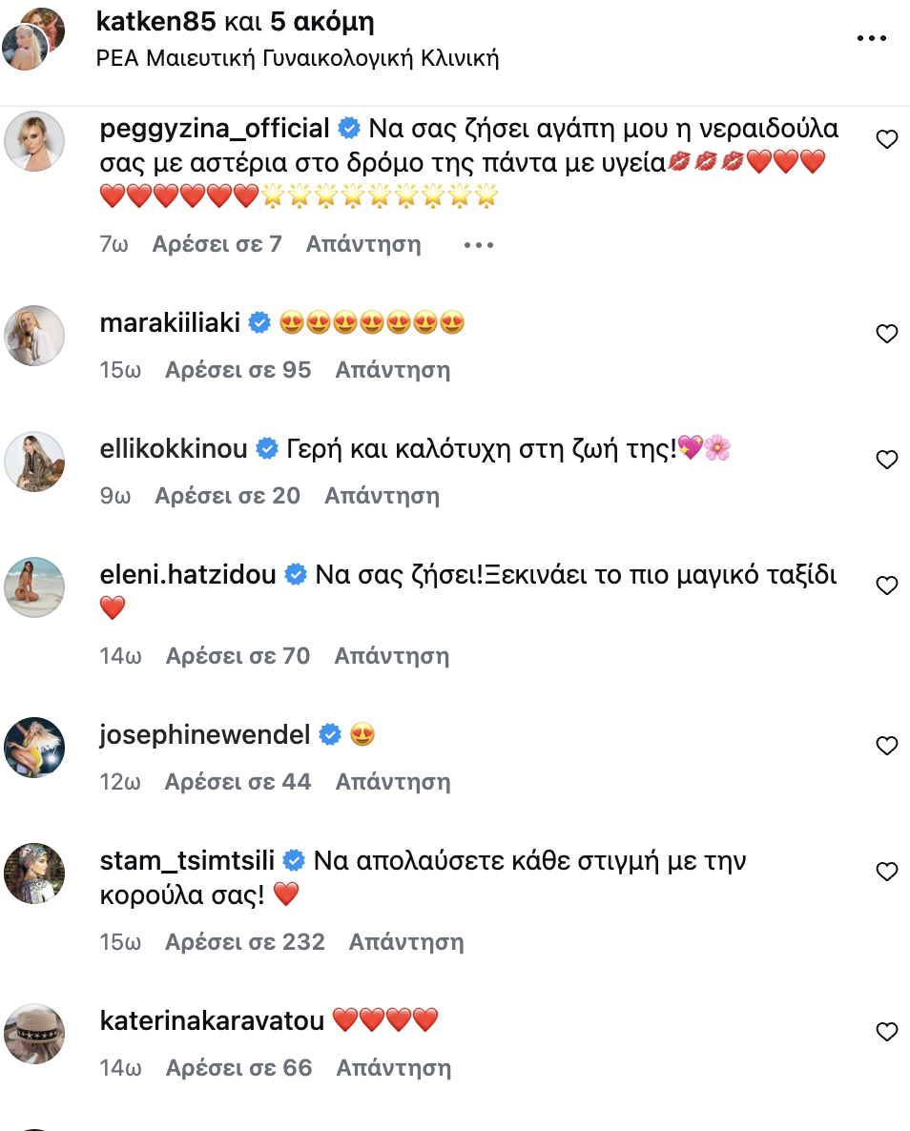Image resolution: width=910 pixels, height=1131 pixels.
Task: Like peggyzina_official's comment with the heart
Action: point(886,140)
